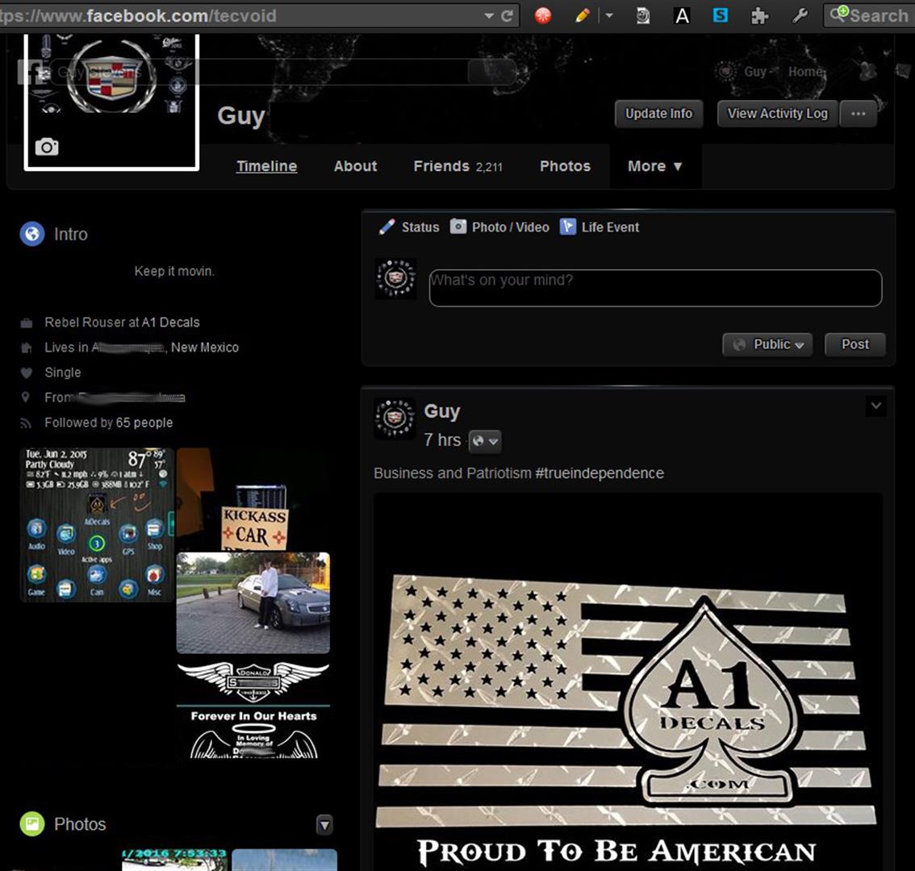The image size is (915, 871).
Task: Click the browser reload icon
Action: 507,16
